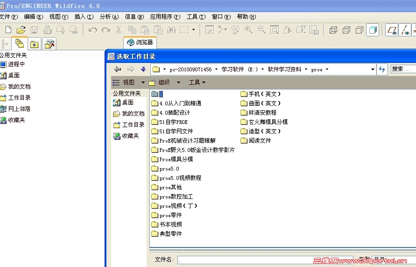This screenshot has width=416, height=267.
Task: Open the path history dropdown arrow
Action: pyautogui.click(x=373, y=69)
